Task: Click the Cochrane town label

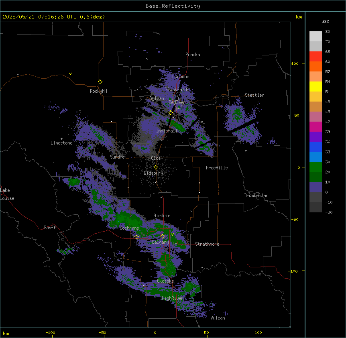Action: [129, 228]
